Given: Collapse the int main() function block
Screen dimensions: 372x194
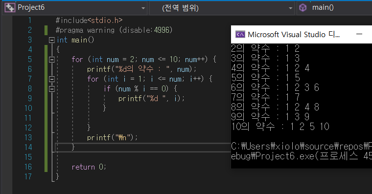Looking at the screenshot, I should pos(52,40).
